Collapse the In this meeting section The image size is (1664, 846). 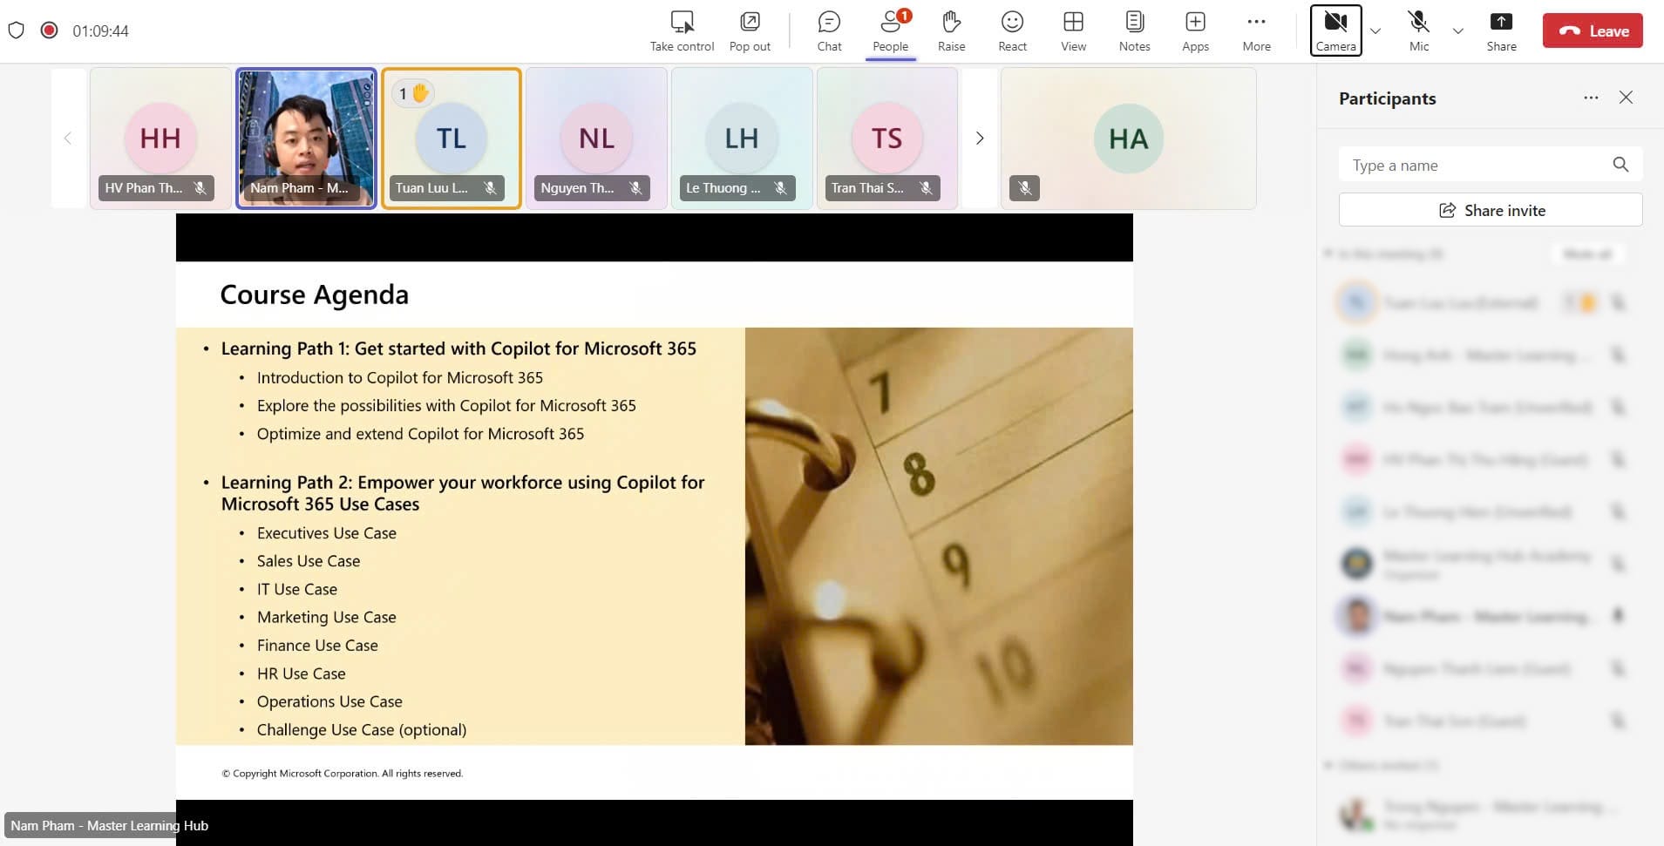[x=1328, y=254]
